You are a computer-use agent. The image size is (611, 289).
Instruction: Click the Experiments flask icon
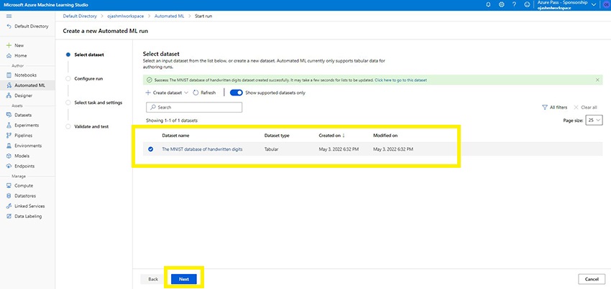(9, 125)
